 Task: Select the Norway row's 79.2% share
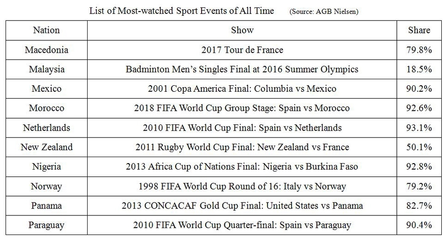[419, 187]
